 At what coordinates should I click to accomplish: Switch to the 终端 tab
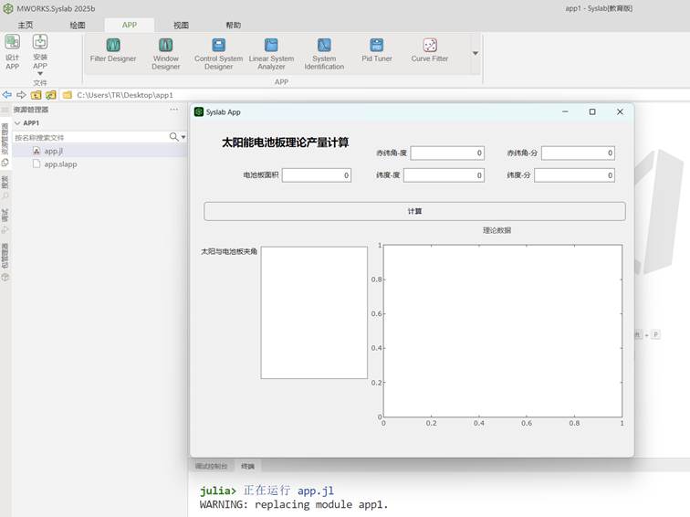tap(247, 466)
